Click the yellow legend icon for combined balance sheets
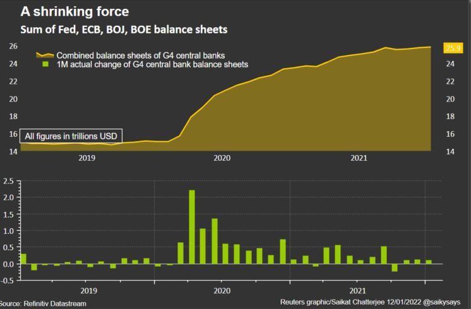The image size is (471, 309). click(x=45, y=55)
